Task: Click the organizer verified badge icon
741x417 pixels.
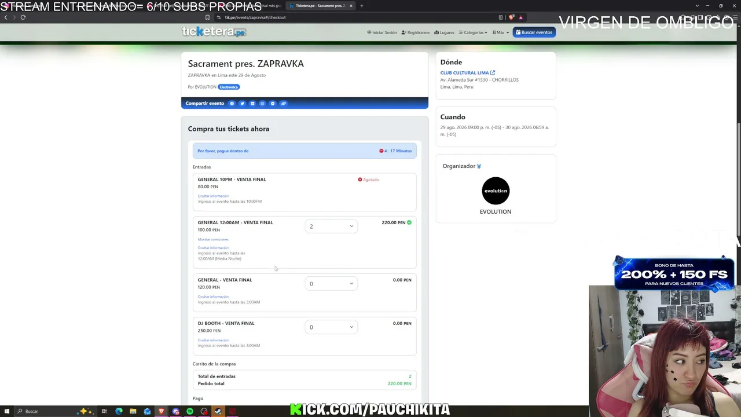Action: coord(479,166)
